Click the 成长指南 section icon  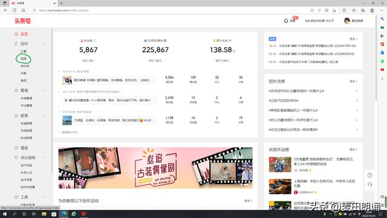point(16,157)
